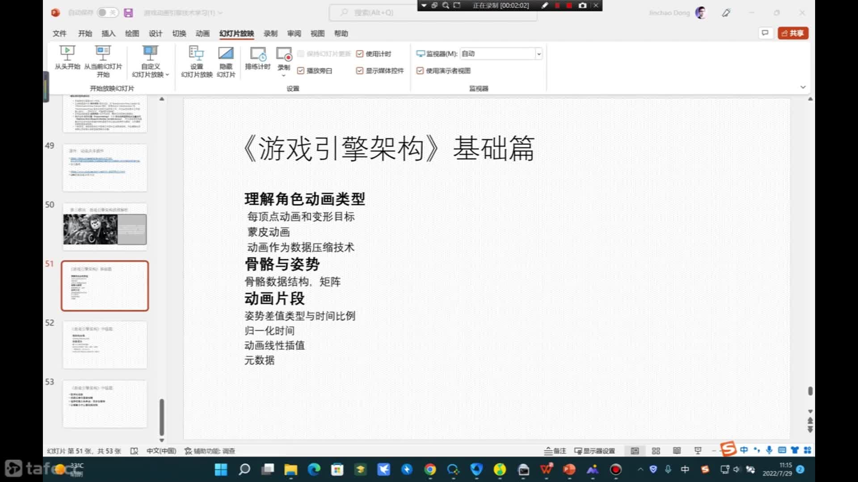The height and width of the screenshot is (482, 858).
Task: Toggle AutoSave switch
Action: pyautogui.click(x=107, y=12)
